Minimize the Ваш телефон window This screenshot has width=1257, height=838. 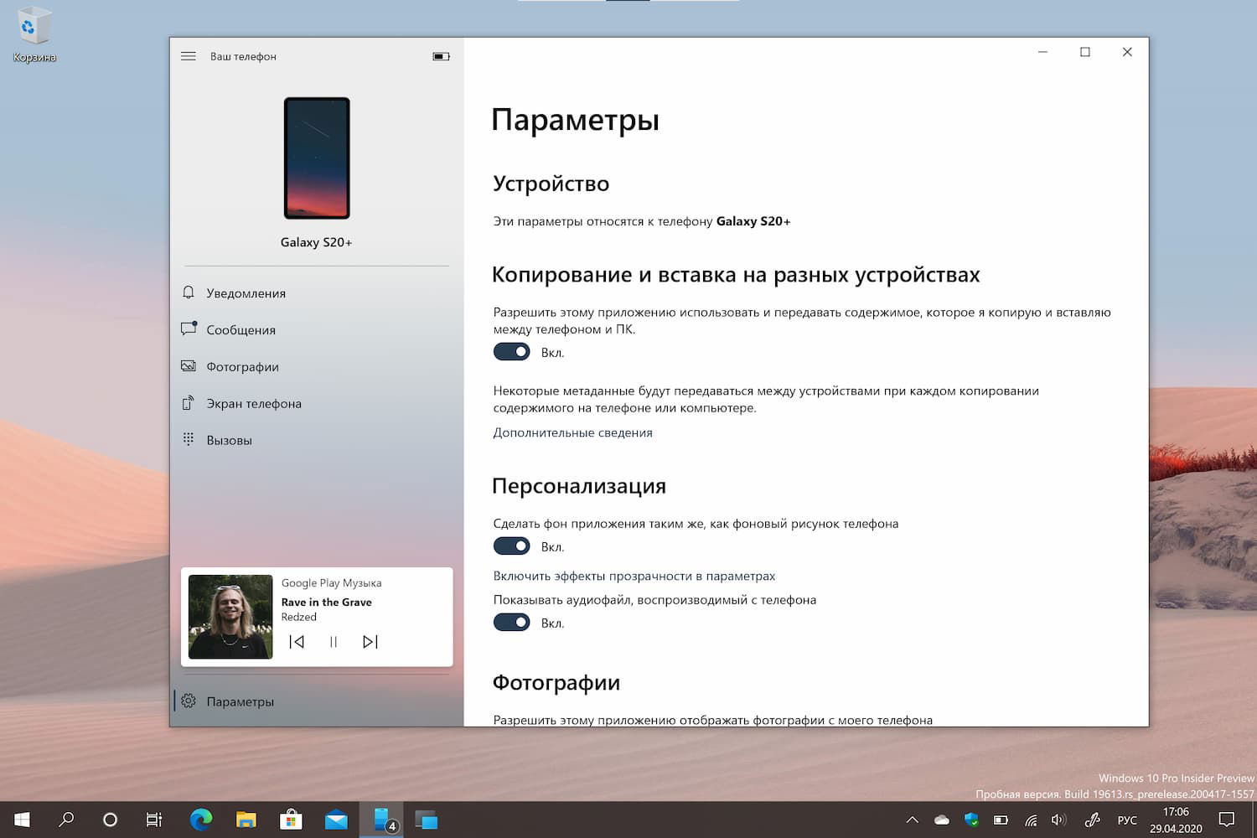click(x=1043, y=52)
